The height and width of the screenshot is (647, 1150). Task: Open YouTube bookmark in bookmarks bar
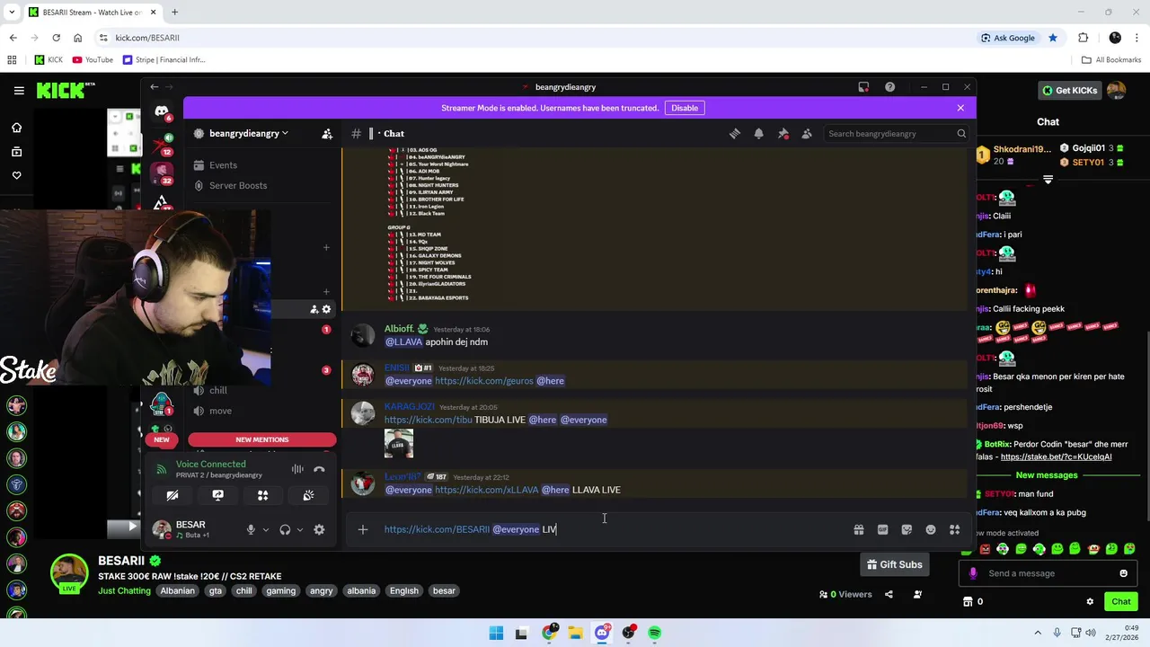tap(93, 60)
